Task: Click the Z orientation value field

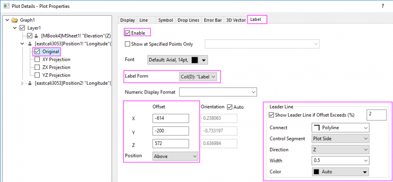Action: tap(219, 144)
